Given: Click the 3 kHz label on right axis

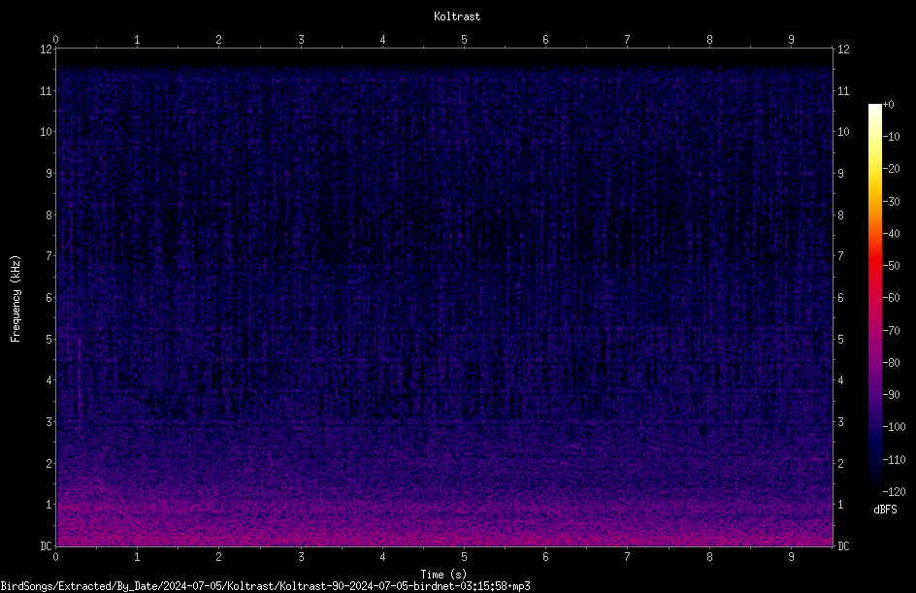Looking at the screenshot, I should tap(840, 421).
